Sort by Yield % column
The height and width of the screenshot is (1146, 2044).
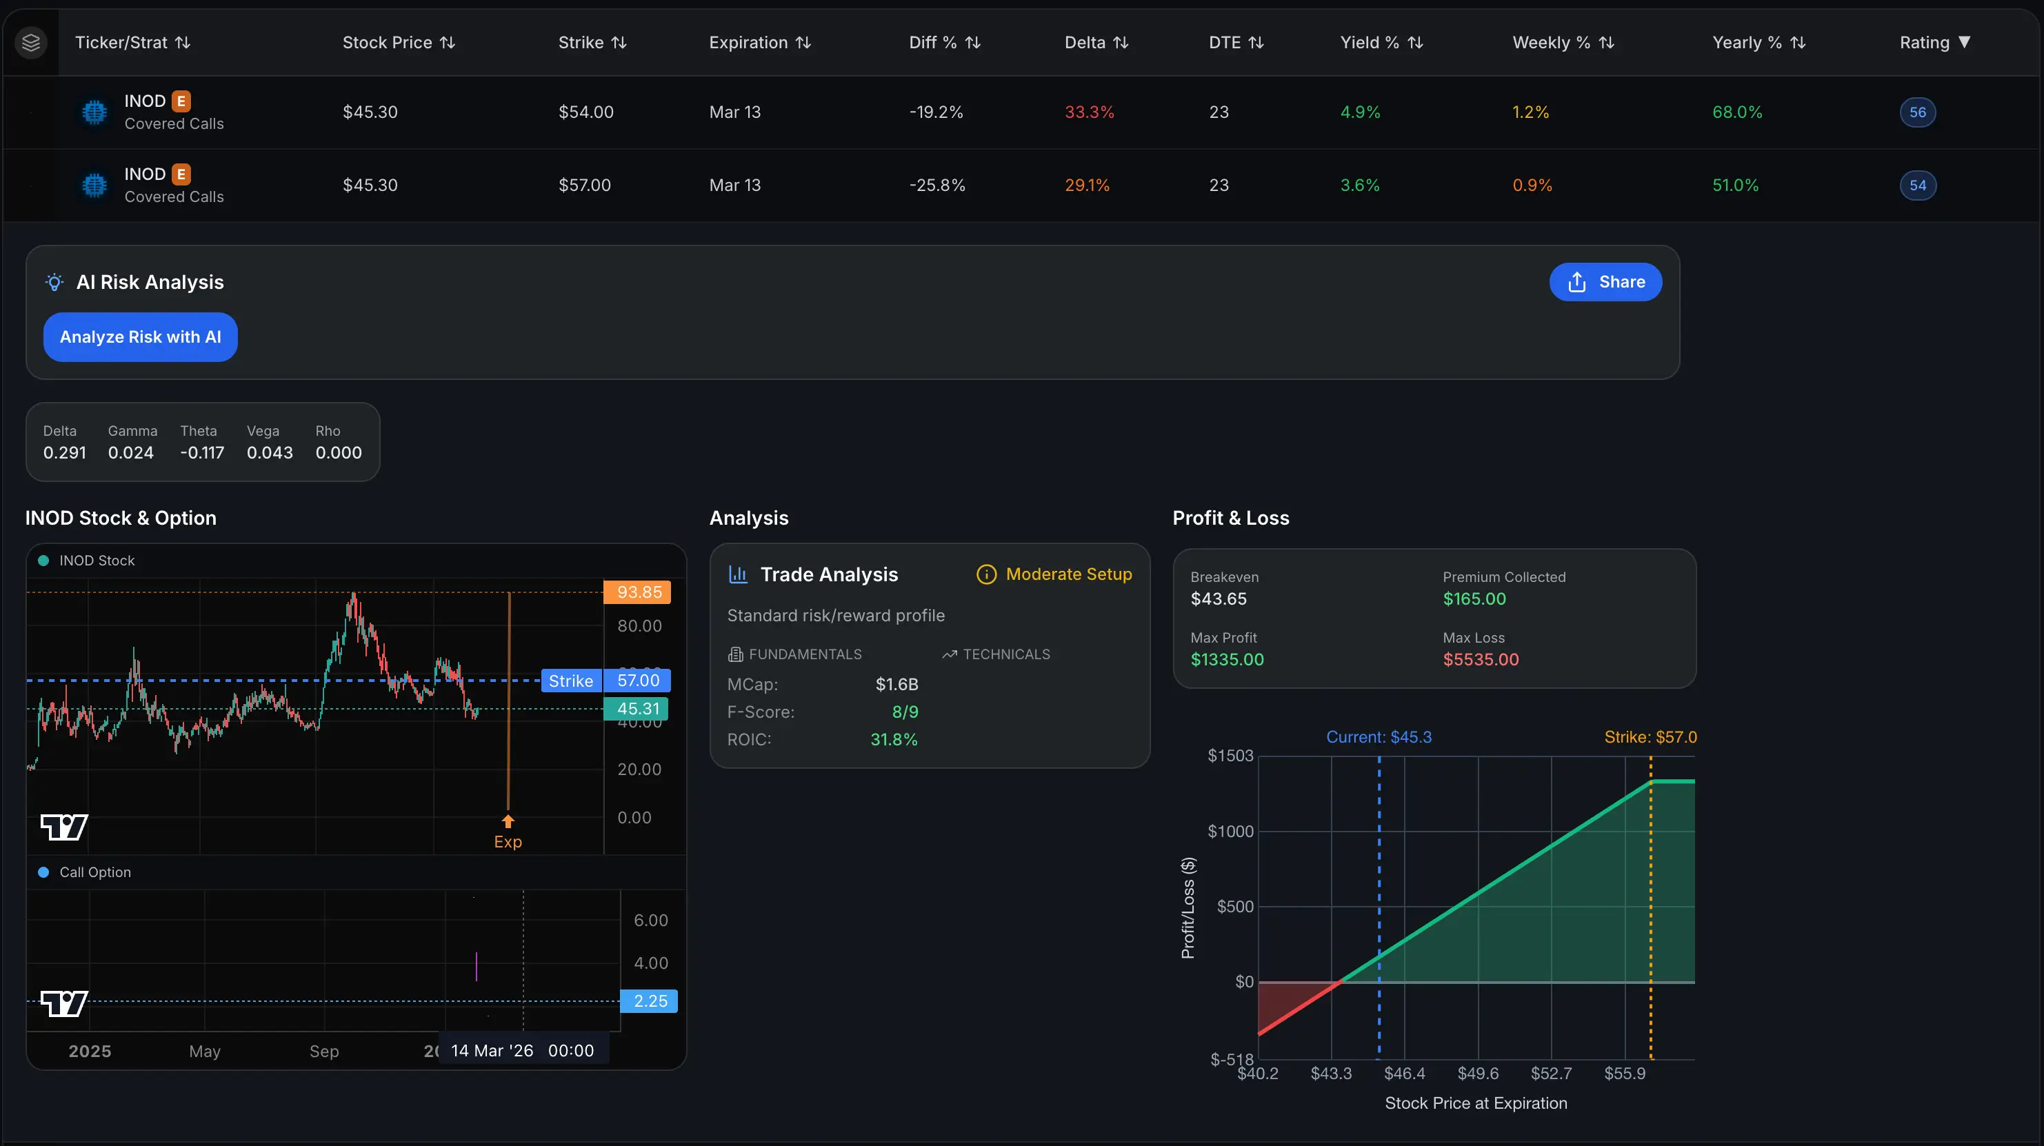pos(1381,43)
